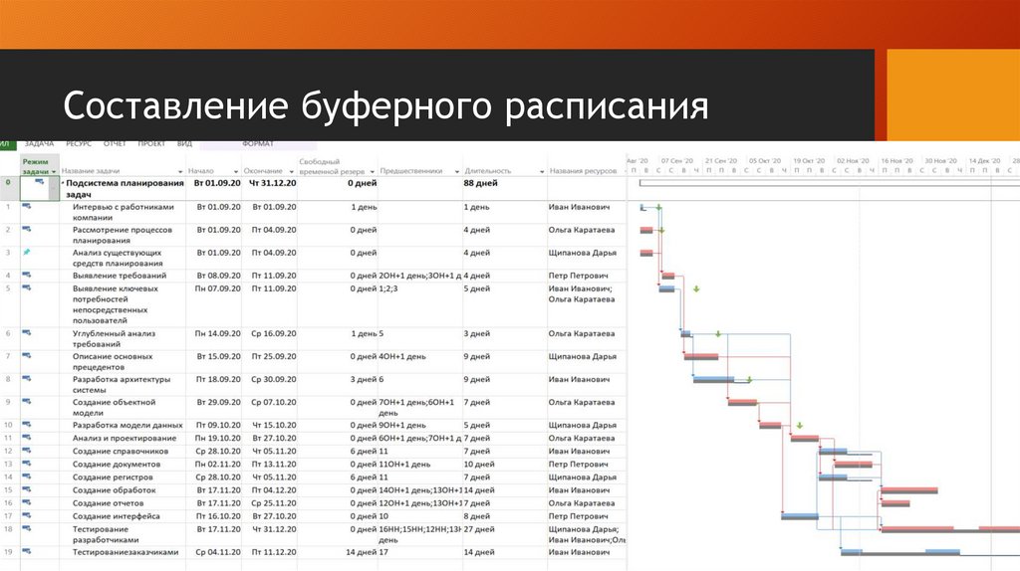
Task: Open 'Предшественники' column filter dropdown
Action: click(456, 172)
